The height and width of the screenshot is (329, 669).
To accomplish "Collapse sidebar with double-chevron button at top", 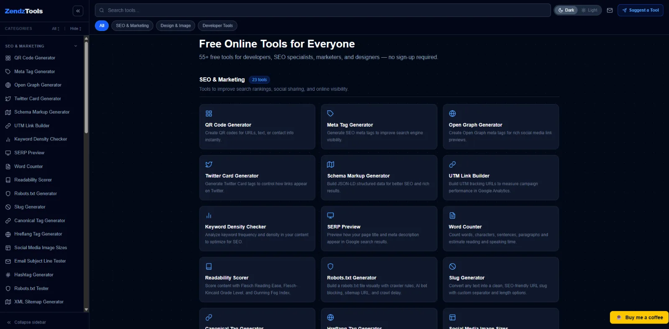I will 78,11.
